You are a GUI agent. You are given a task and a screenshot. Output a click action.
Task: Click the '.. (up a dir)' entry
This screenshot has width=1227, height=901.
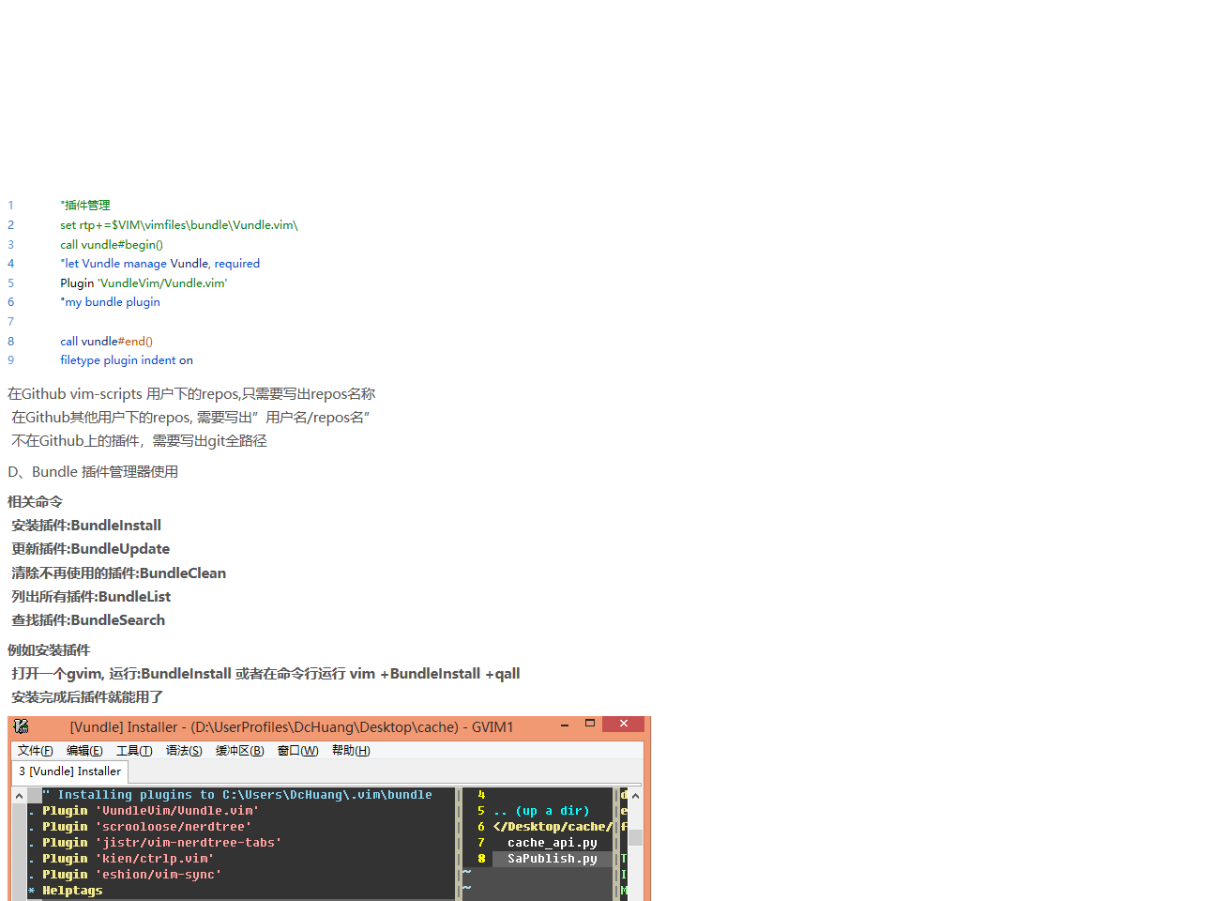tap(541, 811)
